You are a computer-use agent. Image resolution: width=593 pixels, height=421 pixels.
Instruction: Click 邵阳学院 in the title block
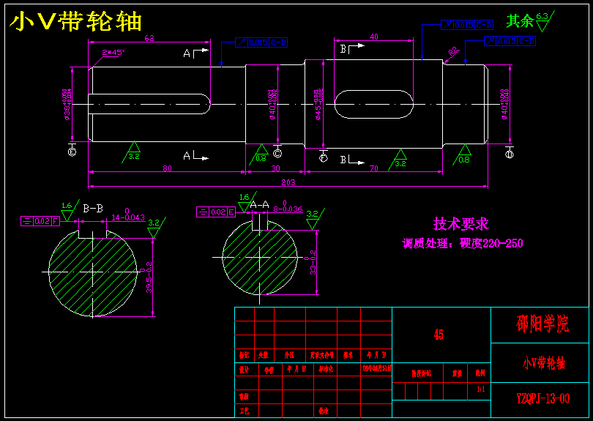point(542,324)
